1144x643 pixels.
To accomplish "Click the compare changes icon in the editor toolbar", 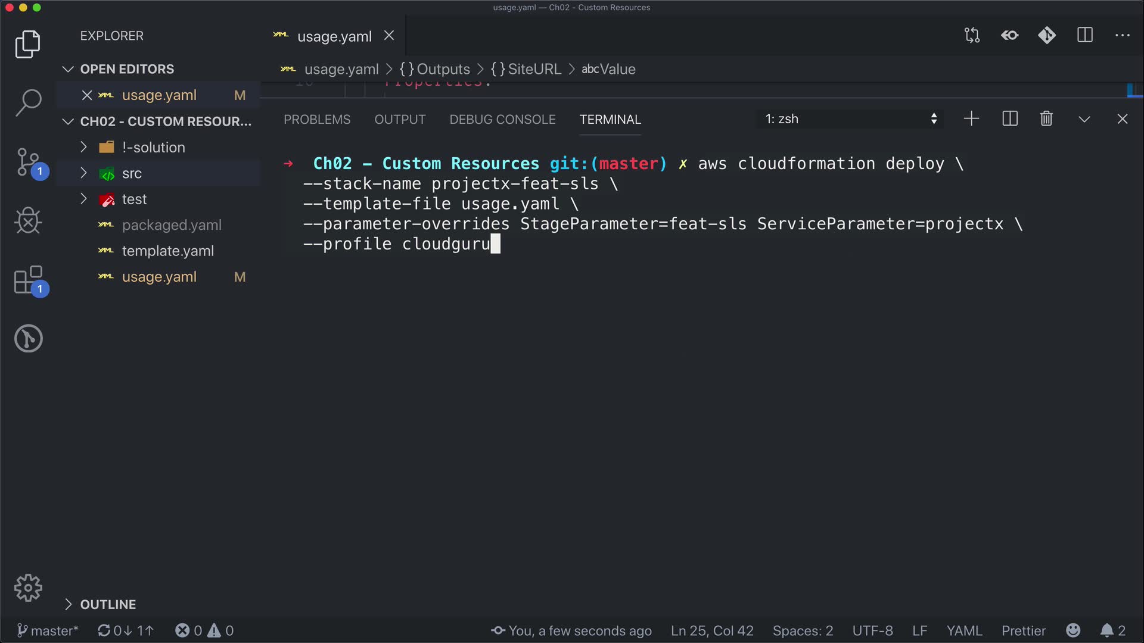I will tap(972, 36).
